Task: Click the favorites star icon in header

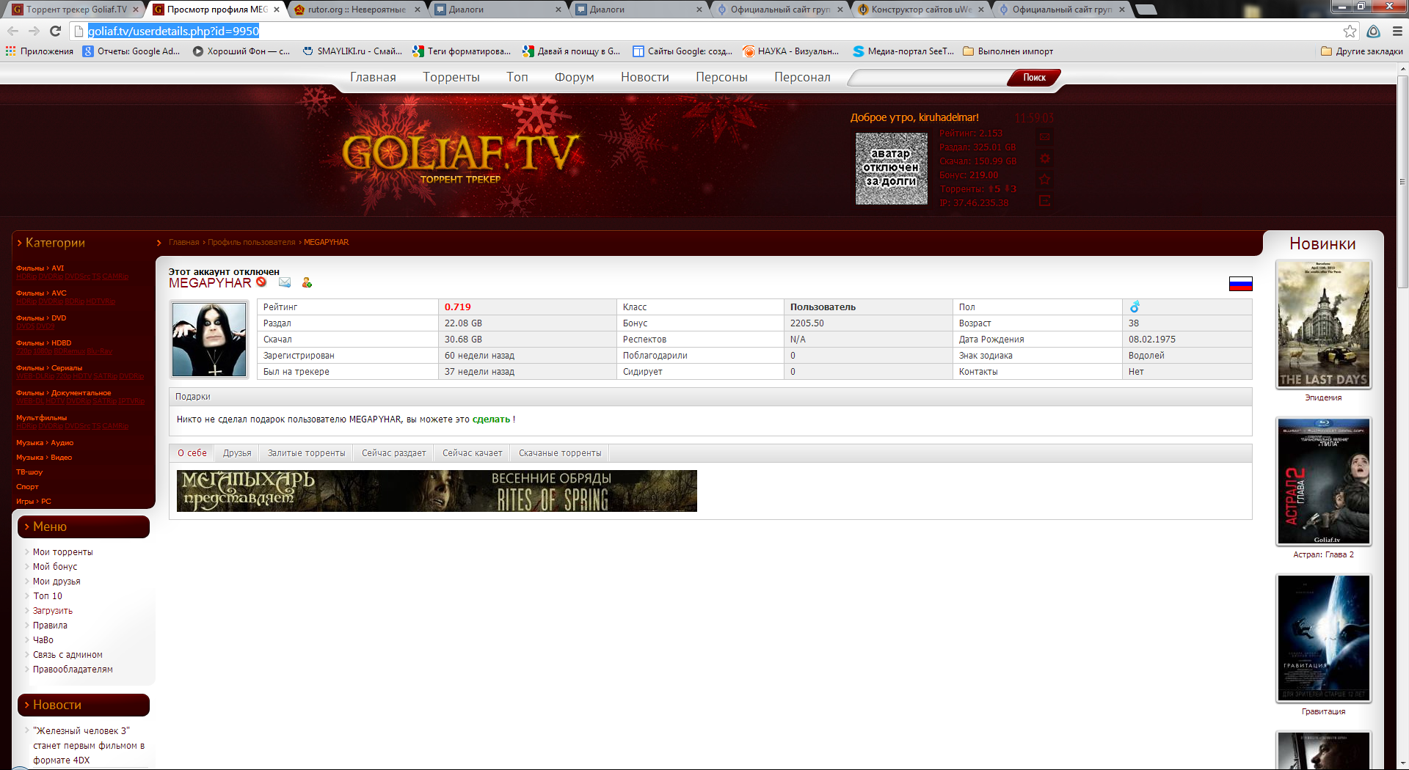Action: point(1045,180)
